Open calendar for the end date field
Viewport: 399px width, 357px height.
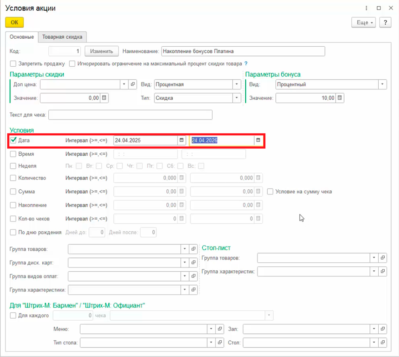pos(258,140)
